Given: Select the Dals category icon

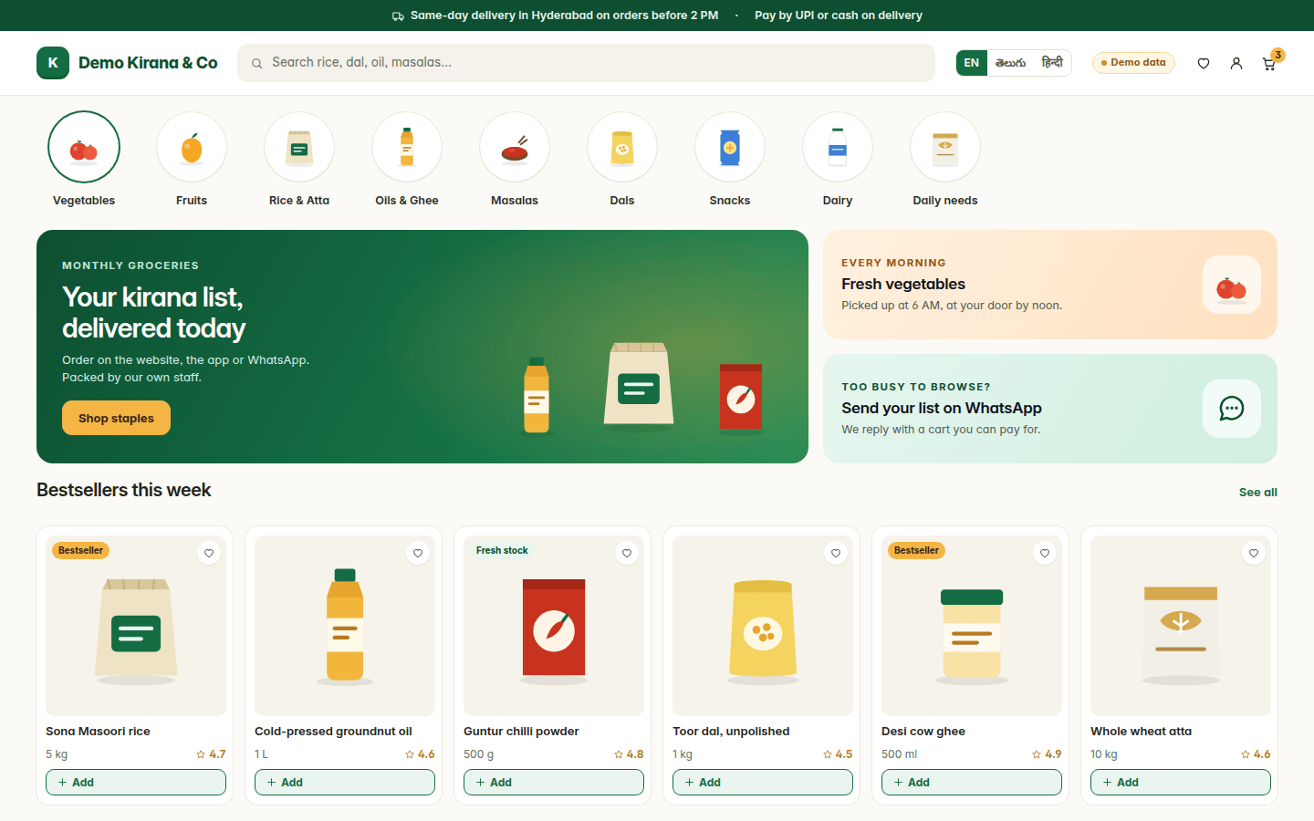Looking at the screenshot, I should [x=622, y=147].
